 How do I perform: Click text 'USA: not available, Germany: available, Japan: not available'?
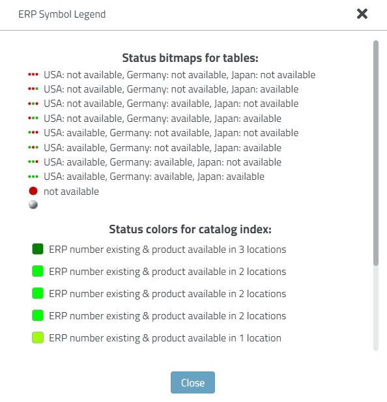point(171,104)
